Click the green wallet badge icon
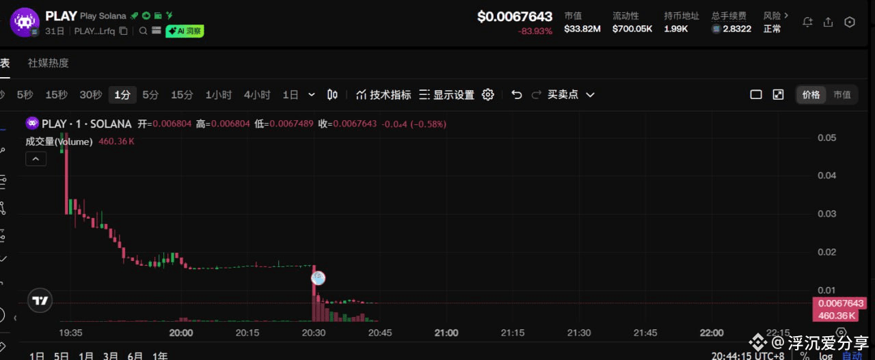 point(158,16)
